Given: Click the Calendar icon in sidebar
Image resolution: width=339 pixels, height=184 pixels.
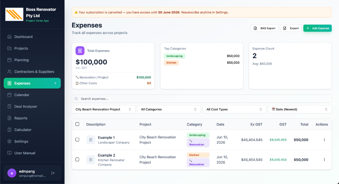Looking at the screenshot, I should [x=9, y=95].
